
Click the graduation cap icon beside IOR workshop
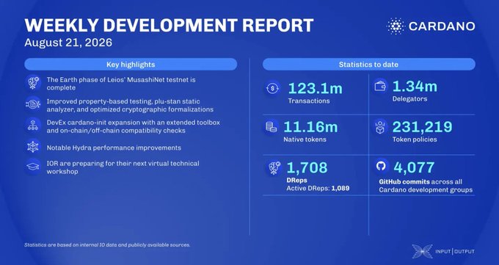point(33,167)
